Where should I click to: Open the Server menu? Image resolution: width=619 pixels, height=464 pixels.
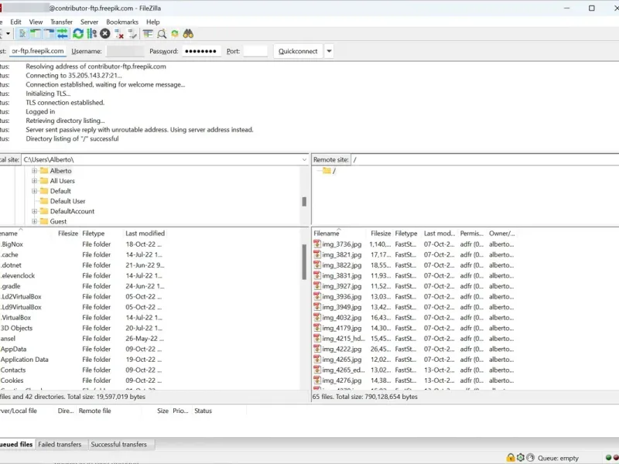89,22
